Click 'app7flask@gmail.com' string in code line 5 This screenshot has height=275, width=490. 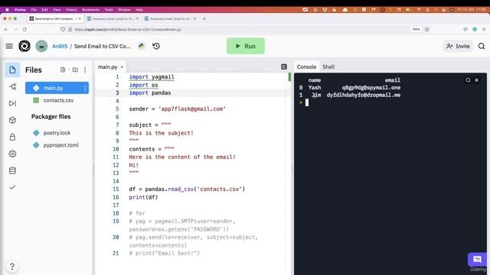(x=192, y=108)
